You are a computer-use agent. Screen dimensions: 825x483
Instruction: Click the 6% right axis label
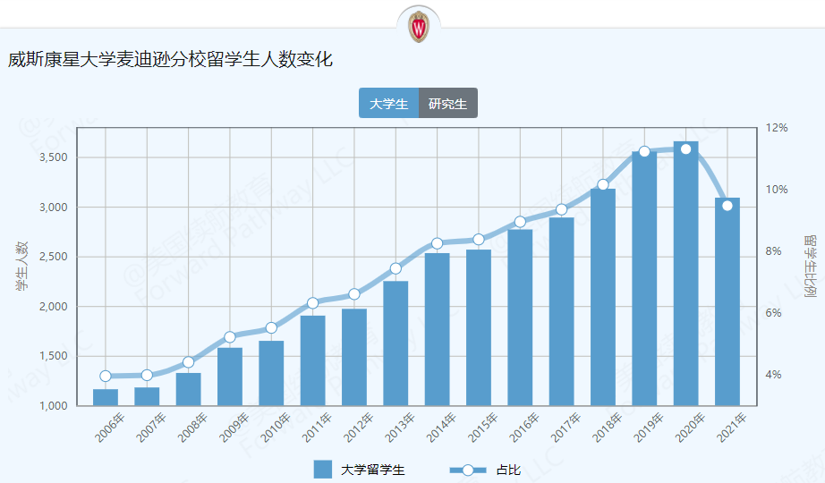point(773,313)
